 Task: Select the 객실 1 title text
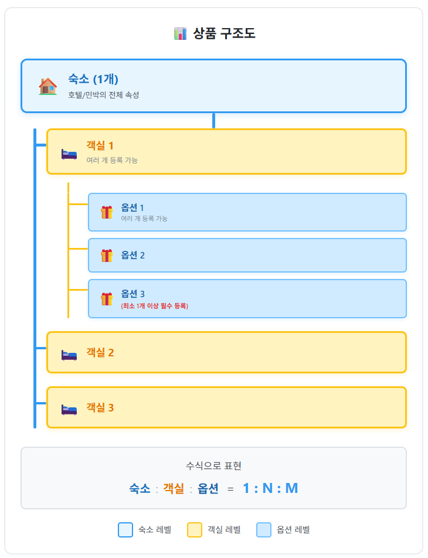(x=100, y=146)
